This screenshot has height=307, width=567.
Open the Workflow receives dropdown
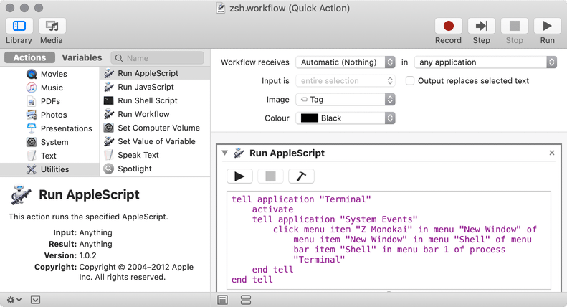click(x=346, y=62)
